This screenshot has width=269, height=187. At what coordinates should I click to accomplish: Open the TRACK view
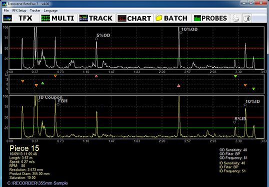click(x=95, y=18)
